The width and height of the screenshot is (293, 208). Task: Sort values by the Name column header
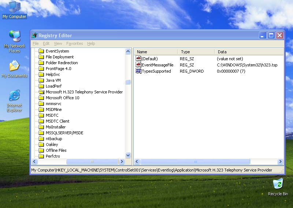coord(156,52)
